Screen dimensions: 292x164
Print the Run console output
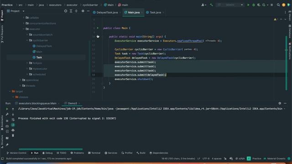(x=13, y=130)
